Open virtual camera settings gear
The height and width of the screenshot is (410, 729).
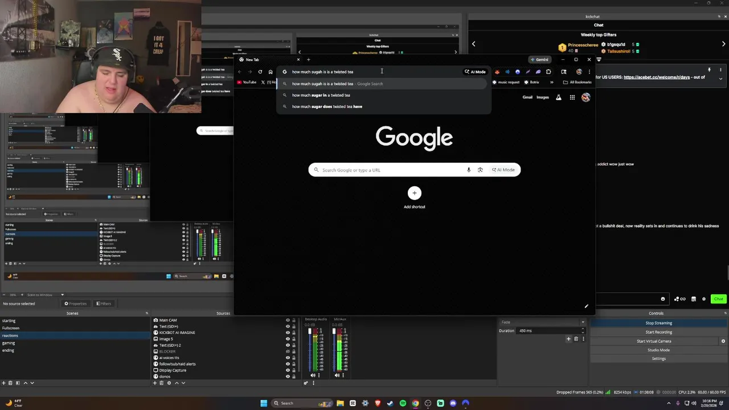click(x=723, y=341)
